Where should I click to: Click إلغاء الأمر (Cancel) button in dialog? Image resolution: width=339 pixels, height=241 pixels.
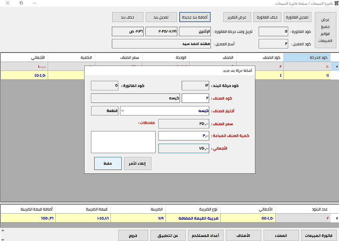[x=138, y=163]
